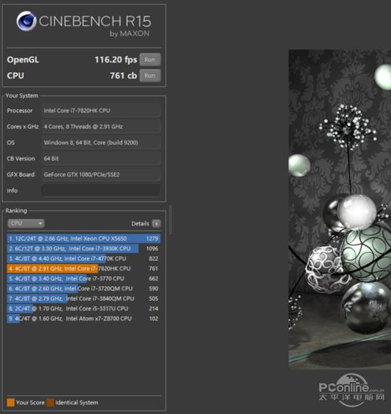Click the orange Your Score swatch

coord(11,403)
